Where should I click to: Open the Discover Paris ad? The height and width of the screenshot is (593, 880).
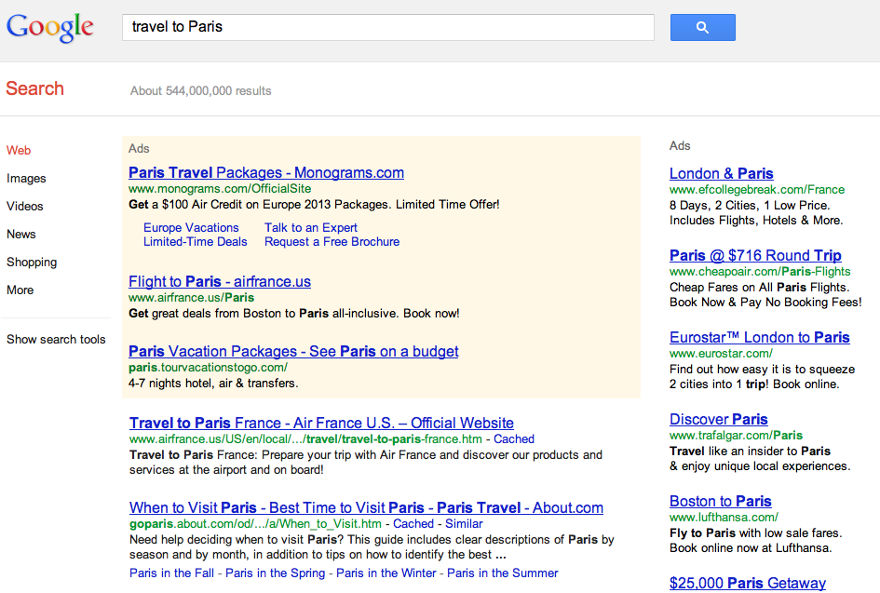(718, 420)
